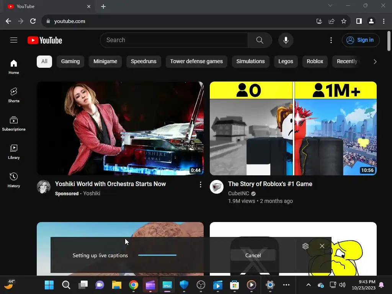
Task: Click the Search input field
Action: 174,40
